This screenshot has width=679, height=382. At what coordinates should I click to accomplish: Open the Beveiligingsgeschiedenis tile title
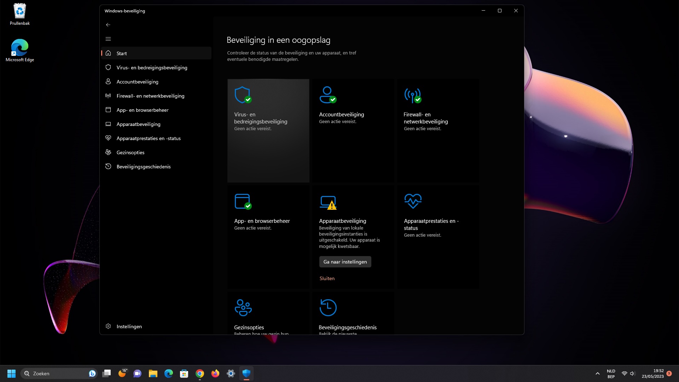pyautogui.click(x=348, y=327)
